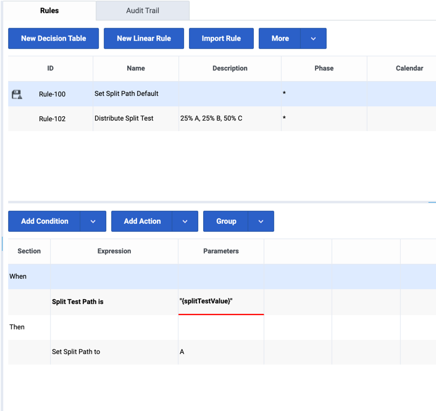Expand the More dropdown arrow

pos(313,38)
